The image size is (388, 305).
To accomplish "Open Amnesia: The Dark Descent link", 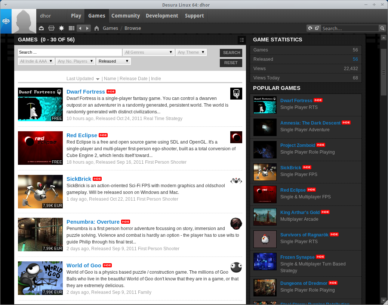I will (310, 123).
